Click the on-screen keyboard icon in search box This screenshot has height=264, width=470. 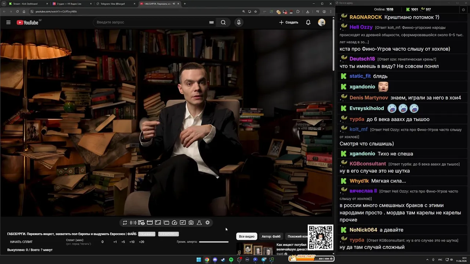[211, 22]
